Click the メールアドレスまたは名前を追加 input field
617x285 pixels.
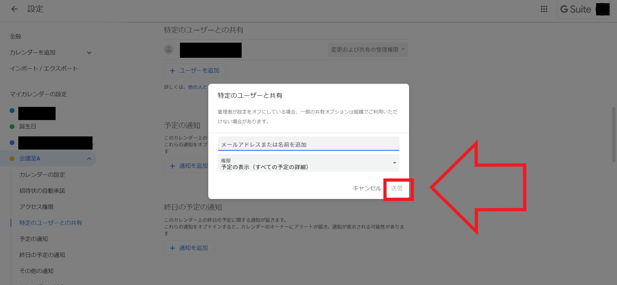click(x=308, y=144)
